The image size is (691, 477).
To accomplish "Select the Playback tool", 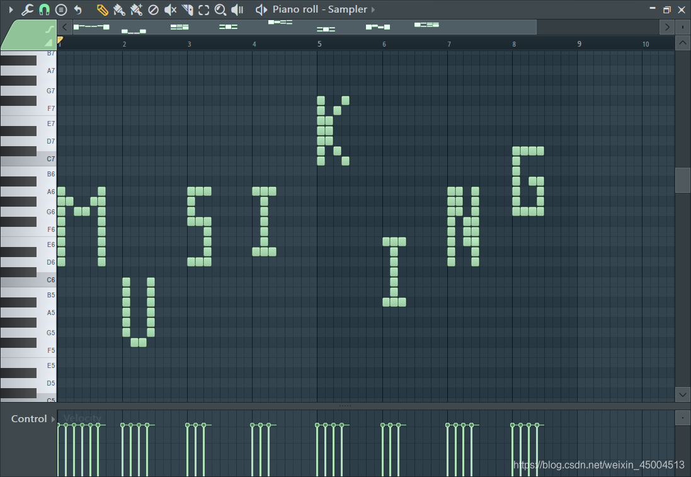I will [x=236, y=9].
